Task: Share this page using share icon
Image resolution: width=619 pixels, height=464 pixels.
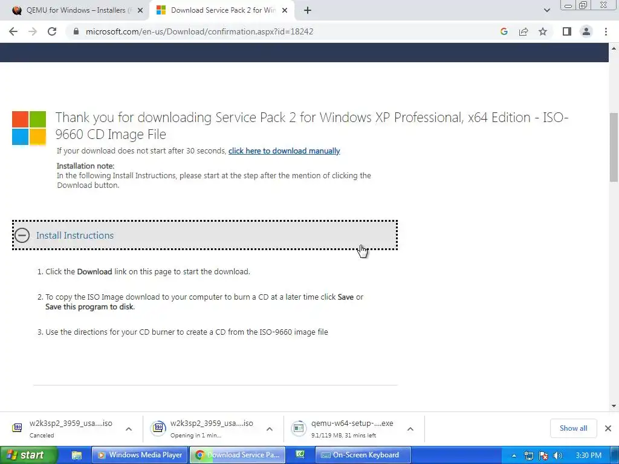Action: point(523,31)
